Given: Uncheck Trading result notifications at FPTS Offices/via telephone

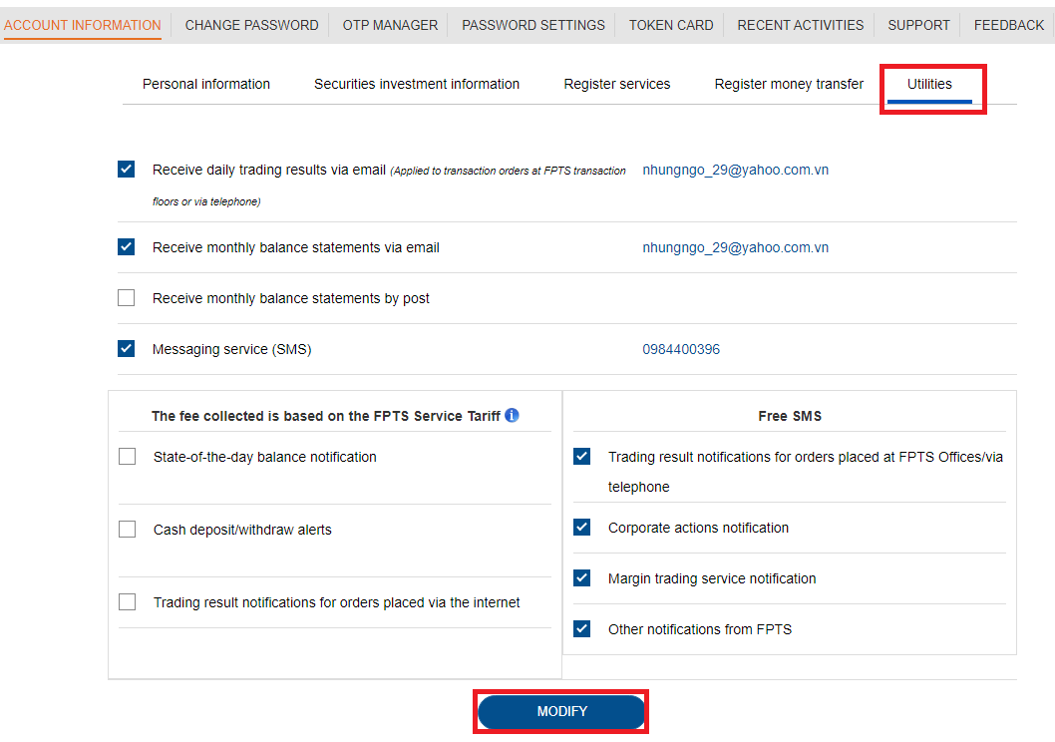Looking at the screenshot, I should click(x=582, y=456).
